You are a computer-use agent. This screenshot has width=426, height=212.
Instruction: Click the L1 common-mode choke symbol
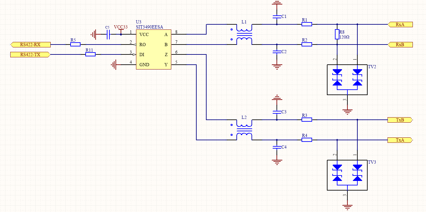[x=244, y=34]
